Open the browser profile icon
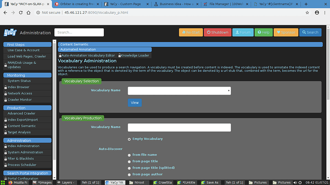Image resolution: width=330 pixels, height=185 pixels. [317, 12]
